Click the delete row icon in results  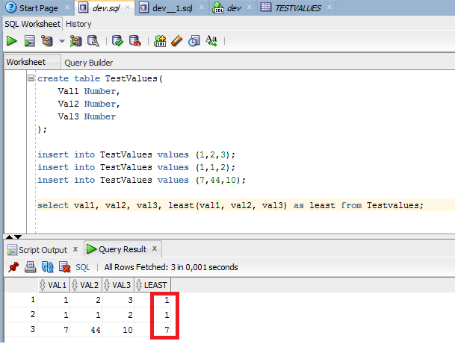click(65, 266)
